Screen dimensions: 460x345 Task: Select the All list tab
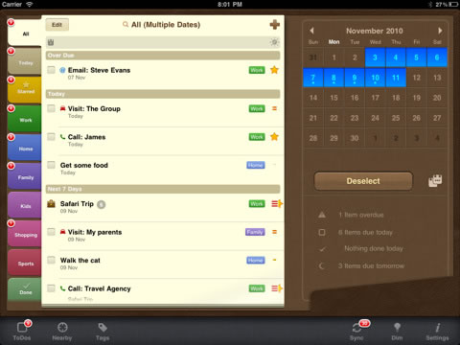25,33
